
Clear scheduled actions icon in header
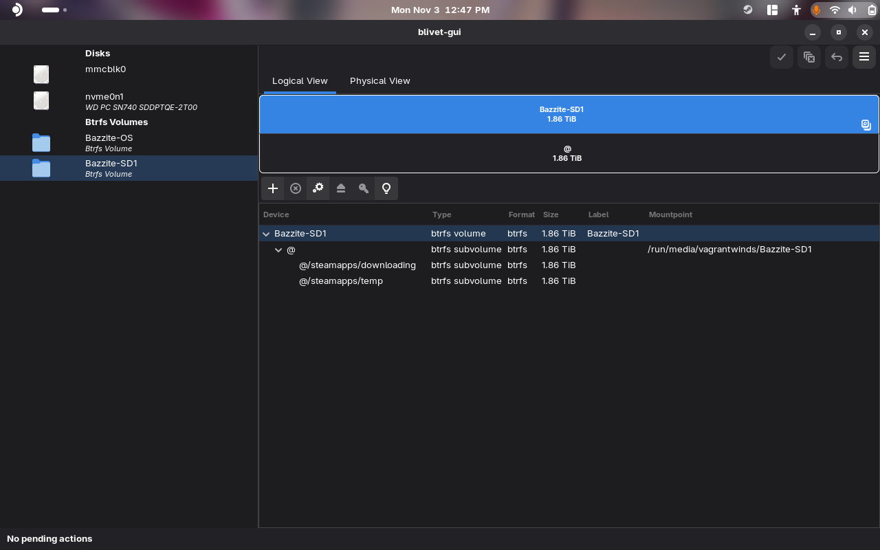pos(809,57)
